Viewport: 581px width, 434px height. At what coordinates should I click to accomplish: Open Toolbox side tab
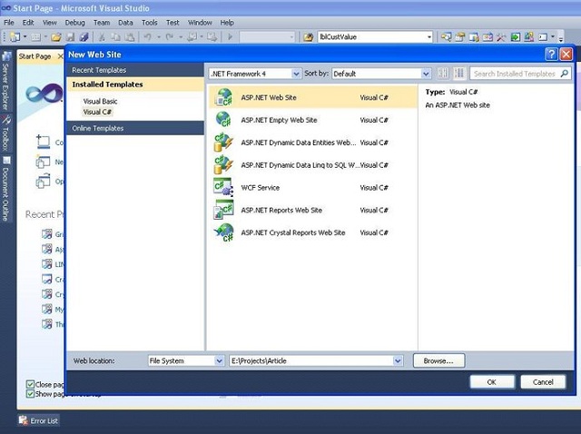tap(6, 133)
